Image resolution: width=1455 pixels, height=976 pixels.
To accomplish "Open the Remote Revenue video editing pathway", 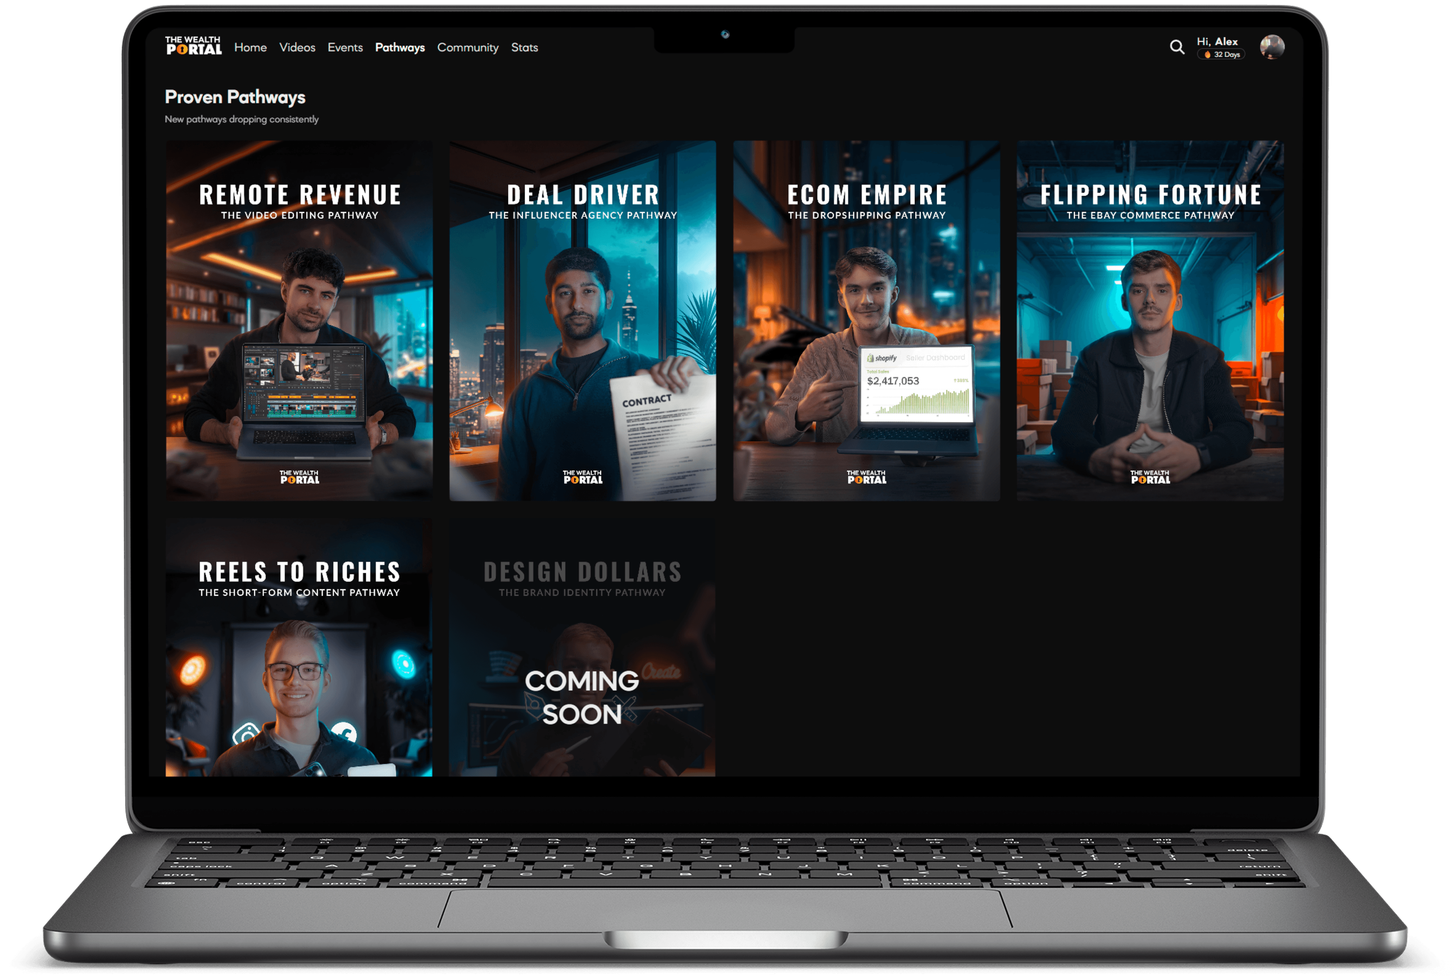I will tap(299, 321).
